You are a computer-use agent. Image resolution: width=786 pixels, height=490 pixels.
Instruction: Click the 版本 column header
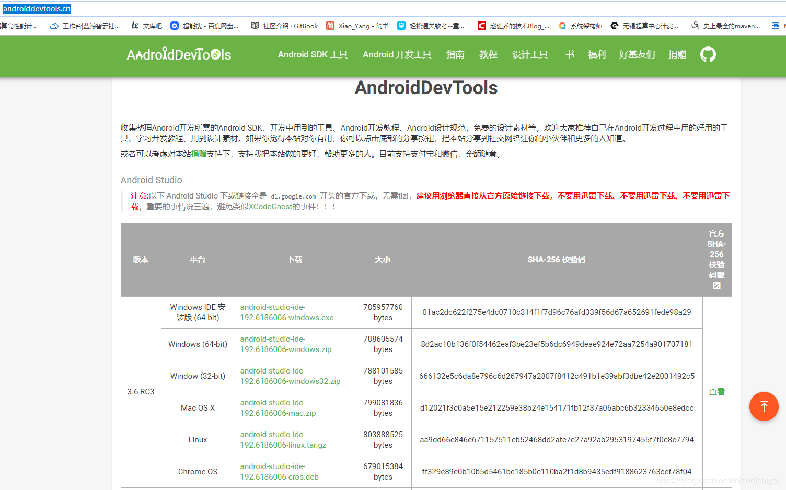pos(141,260)
